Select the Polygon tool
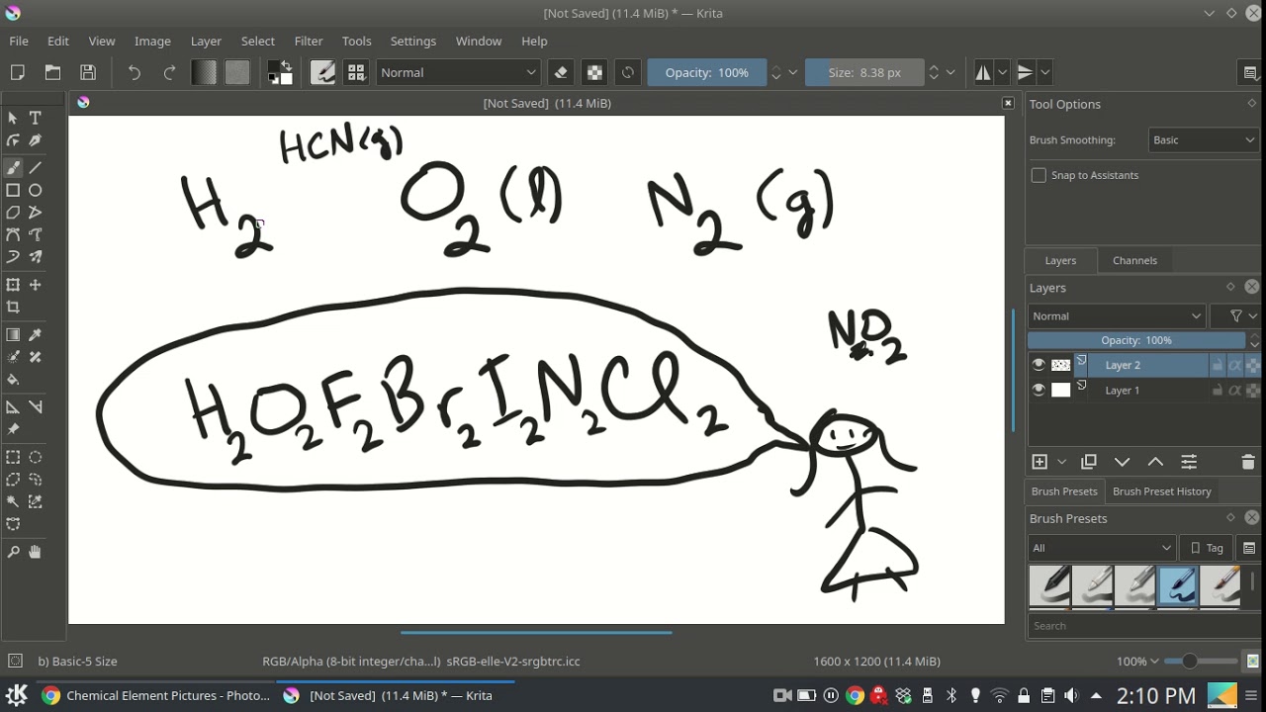 coord(13,213)
